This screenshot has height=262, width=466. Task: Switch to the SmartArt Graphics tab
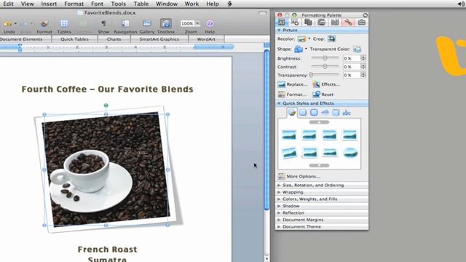[x=159, y=39]
